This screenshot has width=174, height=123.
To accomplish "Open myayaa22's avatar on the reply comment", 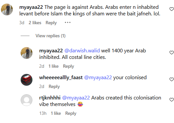I will point(27,53).
